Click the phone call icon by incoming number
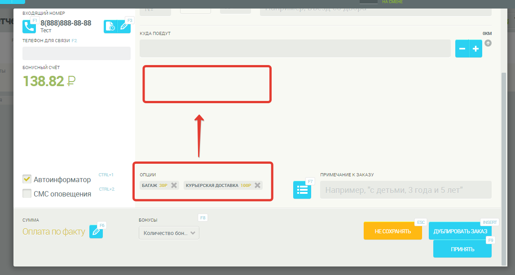 [29, 27]
